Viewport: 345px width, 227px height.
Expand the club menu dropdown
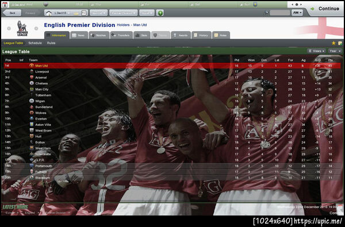[98, 13]
